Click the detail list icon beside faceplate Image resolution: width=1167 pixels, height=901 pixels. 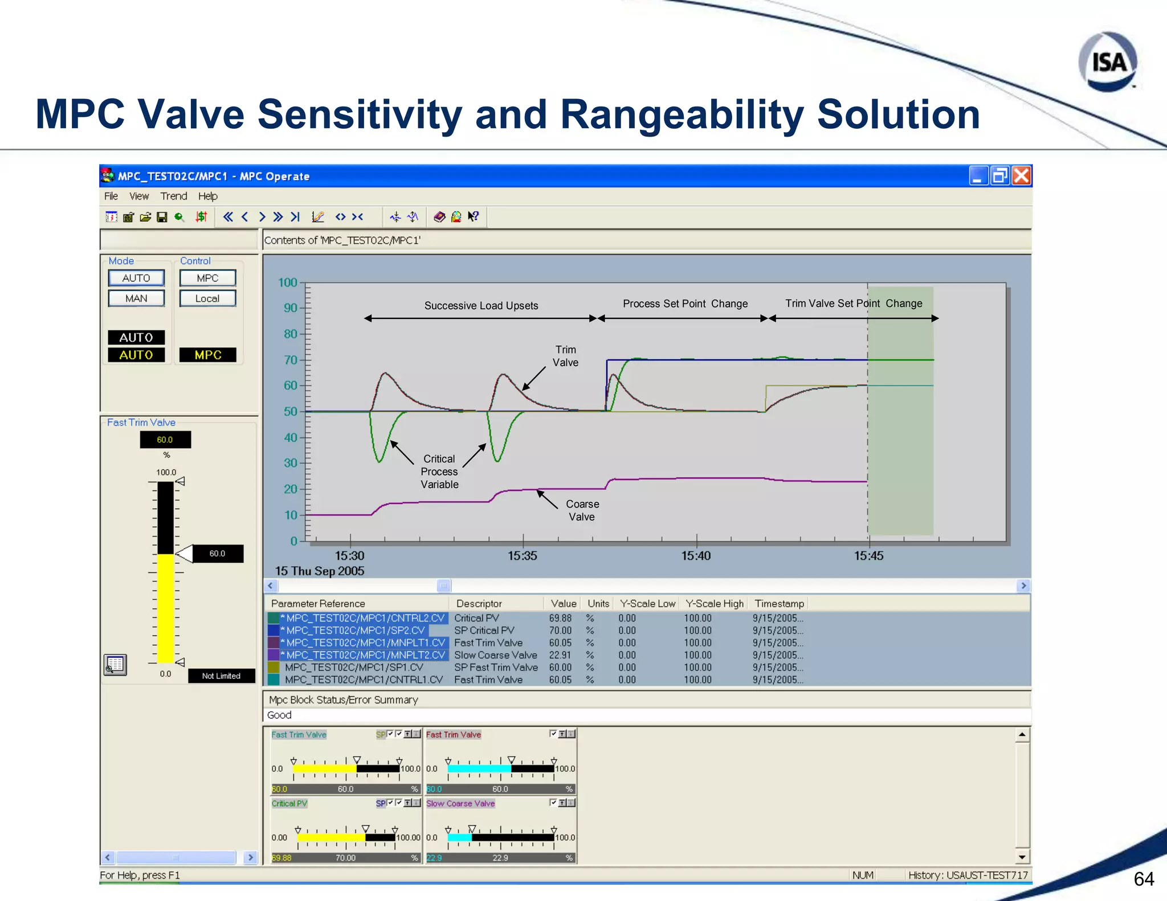coord(115,664)
